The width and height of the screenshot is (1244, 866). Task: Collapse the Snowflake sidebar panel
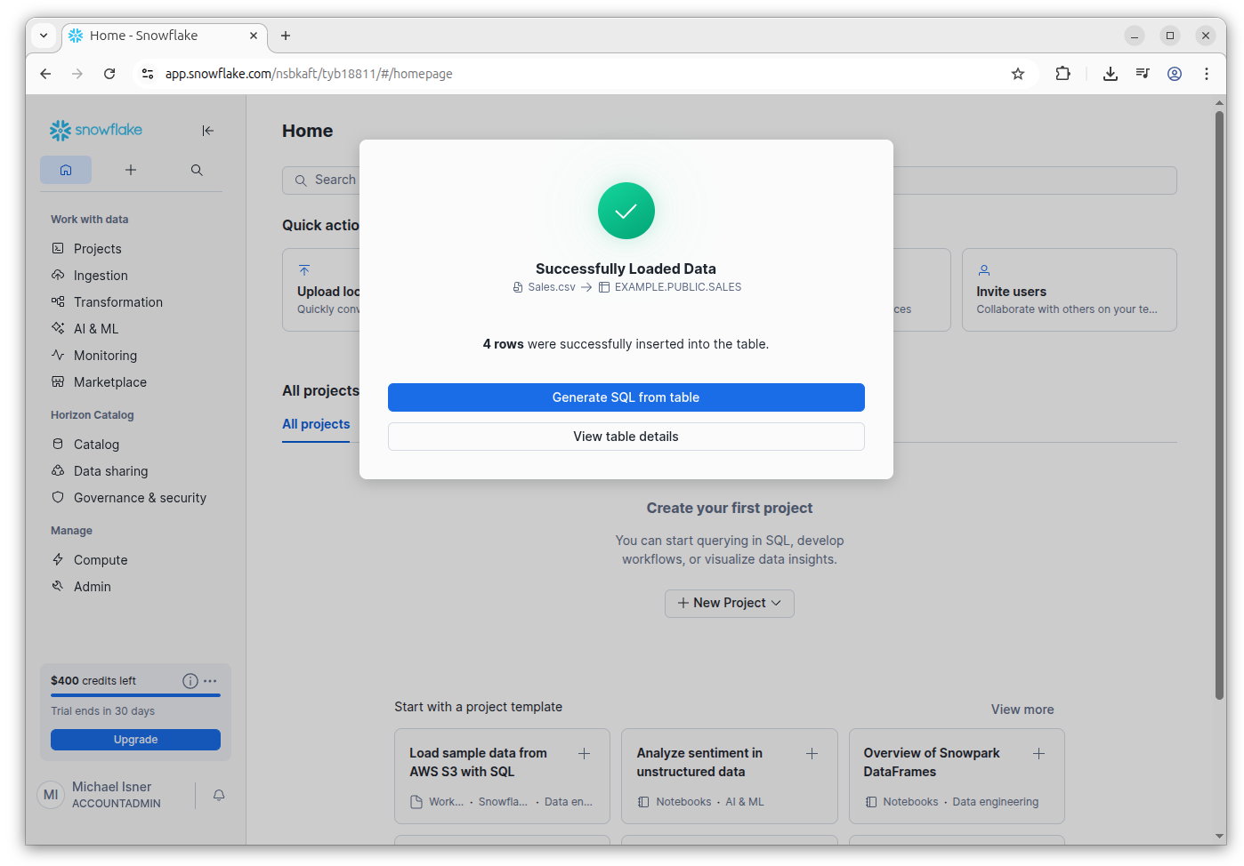[x=207, y=131]
